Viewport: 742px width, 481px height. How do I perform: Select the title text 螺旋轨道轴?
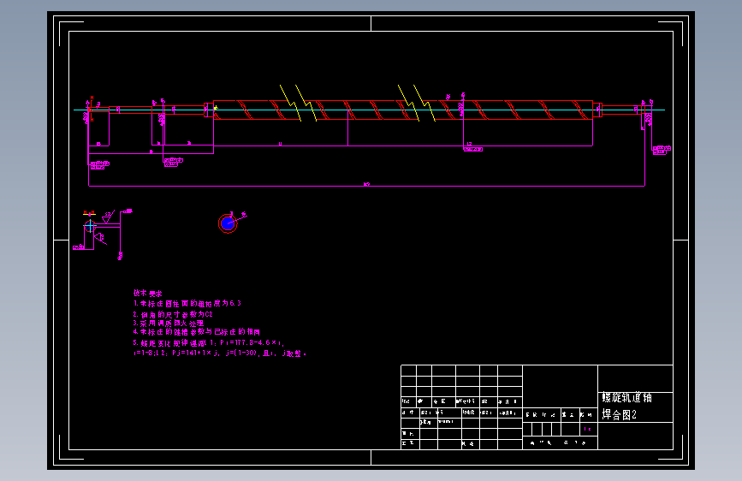pos(626,398)
